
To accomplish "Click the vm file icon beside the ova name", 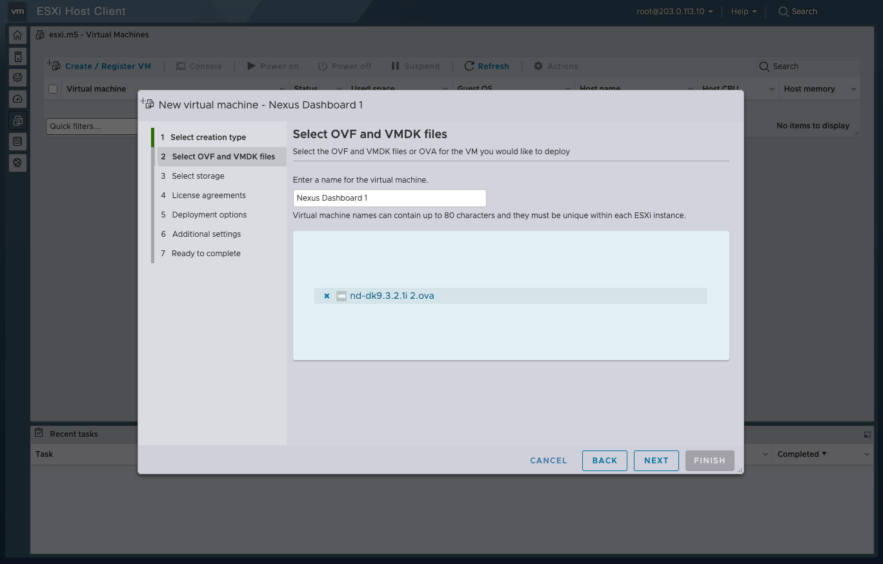I will click(341, 296).
